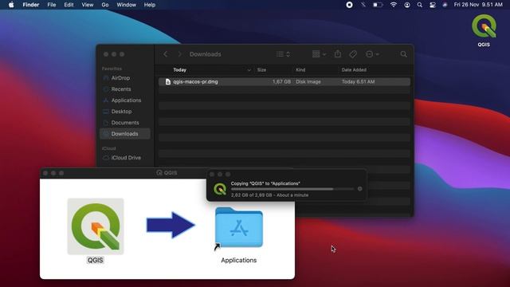
Task: Click the Siri icon in menu bar
Action: [x=445, y=5]
